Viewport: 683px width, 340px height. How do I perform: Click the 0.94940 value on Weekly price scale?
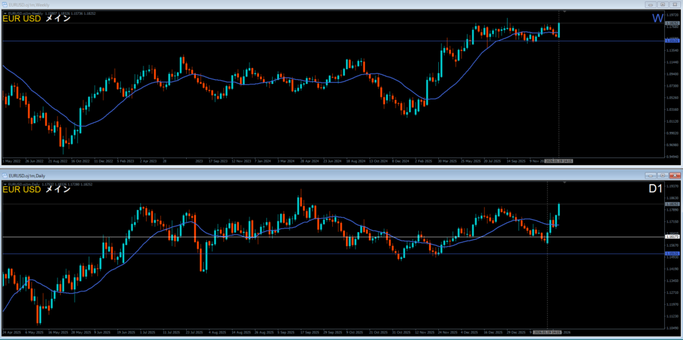pyautogui.click(x=672, y=157)
